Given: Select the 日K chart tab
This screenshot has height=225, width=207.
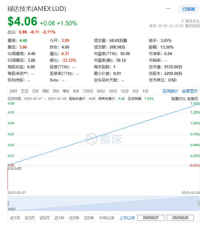Looking at the screenshot, I should click(x=35, y=91).
